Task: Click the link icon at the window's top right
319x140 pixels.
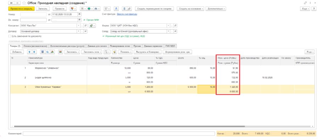Action: 305,3
